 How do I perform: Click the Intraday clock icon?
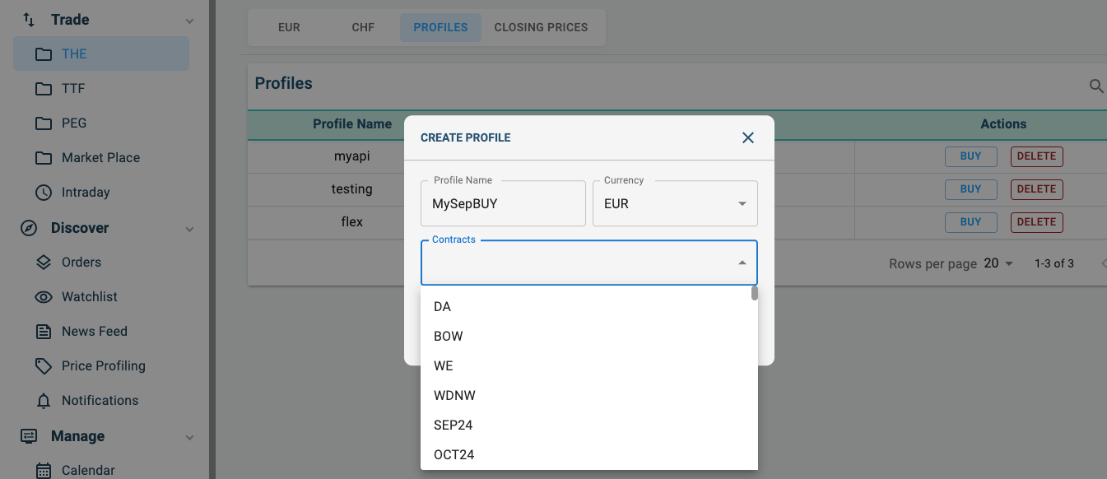(x=44, y=193)
